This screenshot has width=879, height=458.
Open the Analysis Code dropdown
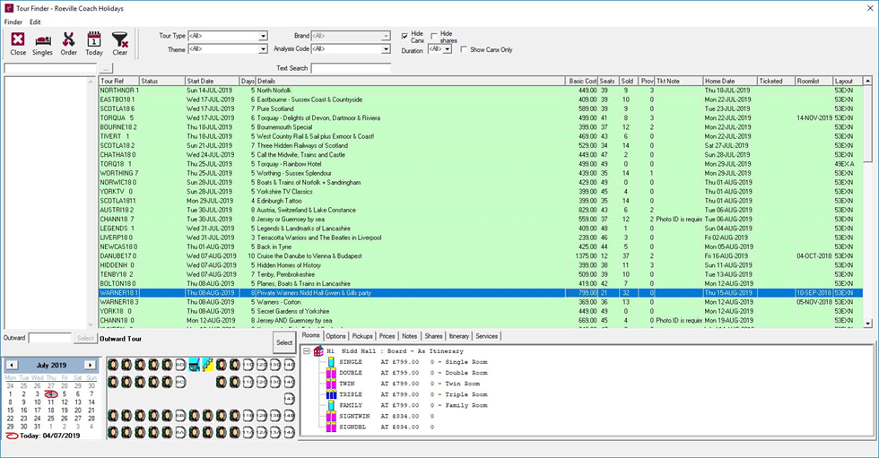tap(386, 49)
